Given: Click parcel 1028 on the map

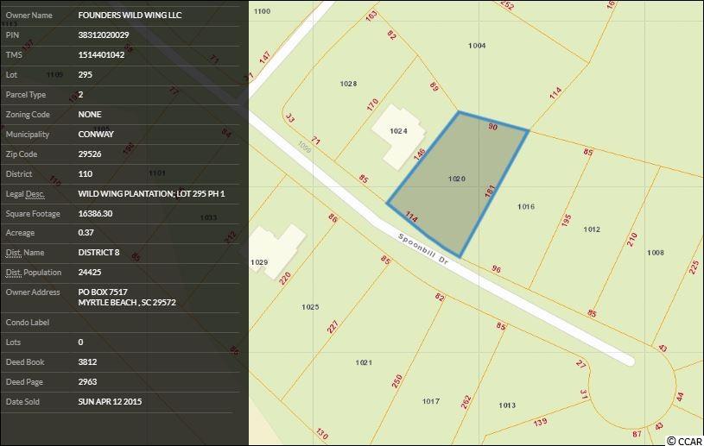Looking at the screenshot, I should 348,84.
